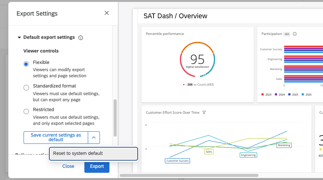This screenshot has width=323, height=180.
Task: Click the horizontal scrollbar under the dashboard
Action: tap(189, 175)
